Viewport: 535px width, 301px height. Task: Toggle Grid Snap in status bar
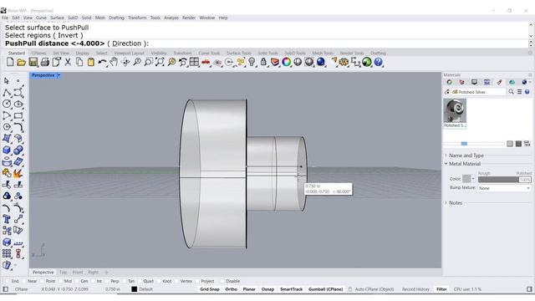[x=210, y=289]
